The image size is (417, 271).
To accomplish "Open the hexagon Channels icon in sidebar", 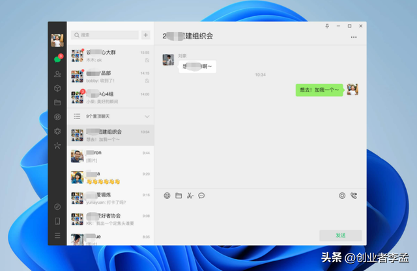I will 57,131.
